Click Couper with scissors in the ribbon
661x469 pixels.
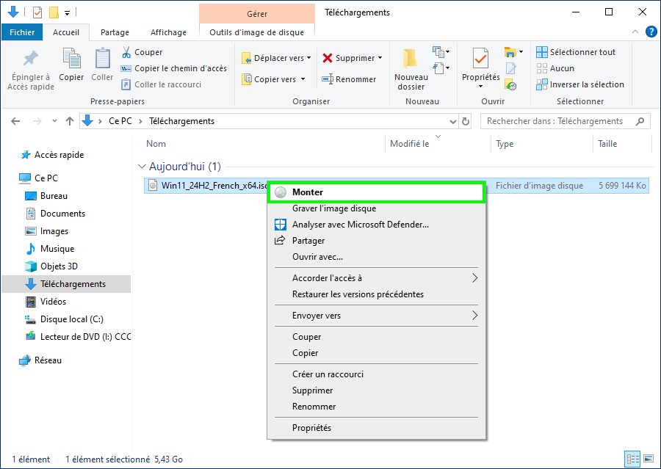tap(142, 52)
